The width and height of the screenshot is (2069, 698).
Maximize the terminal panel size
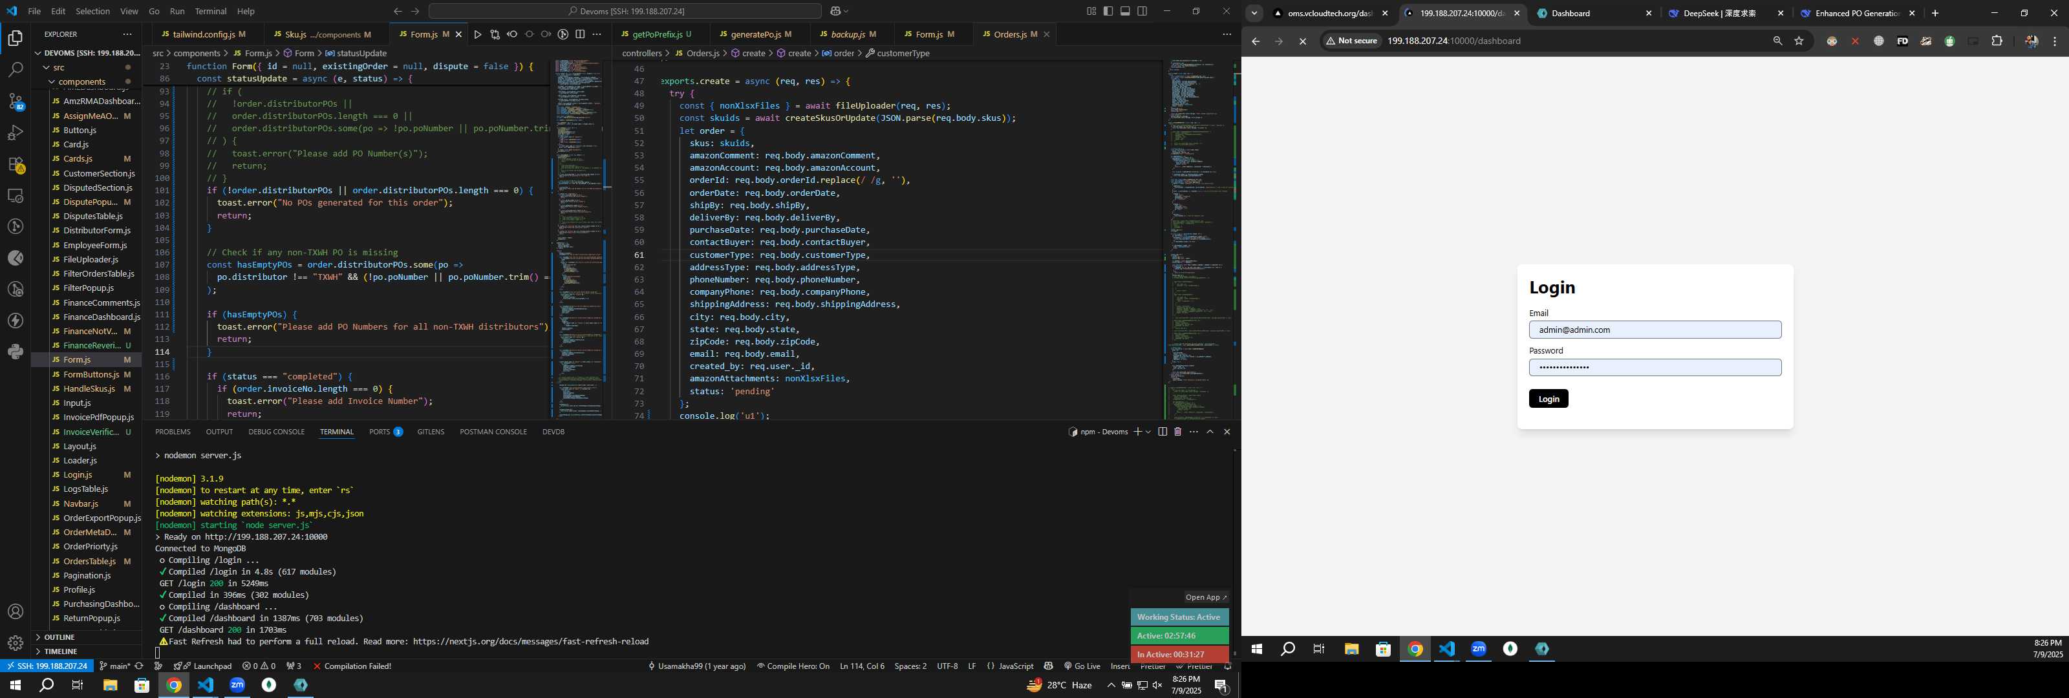tap(1210, 432)
